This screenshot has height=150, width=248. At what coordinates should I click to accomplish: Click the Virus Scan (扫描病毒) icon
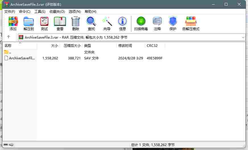point(141,24)
